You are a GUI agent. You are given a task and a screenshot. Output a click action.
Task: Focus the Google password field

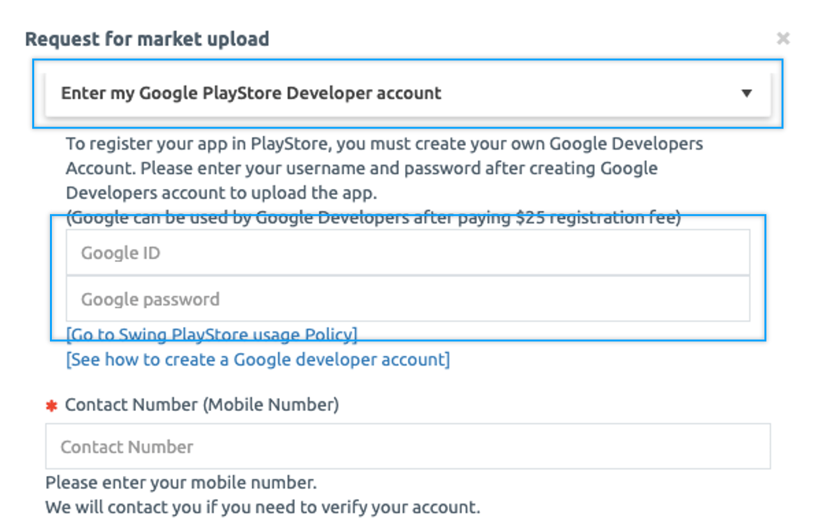point(408,299)
